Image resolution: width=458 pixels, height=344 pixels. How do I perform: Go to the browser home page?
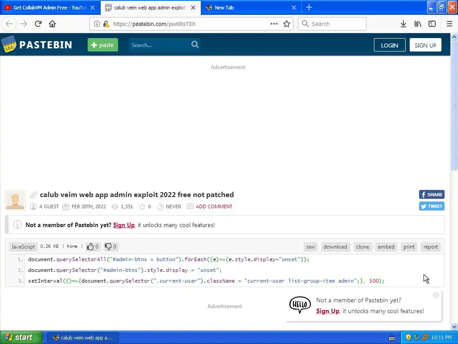52,24
